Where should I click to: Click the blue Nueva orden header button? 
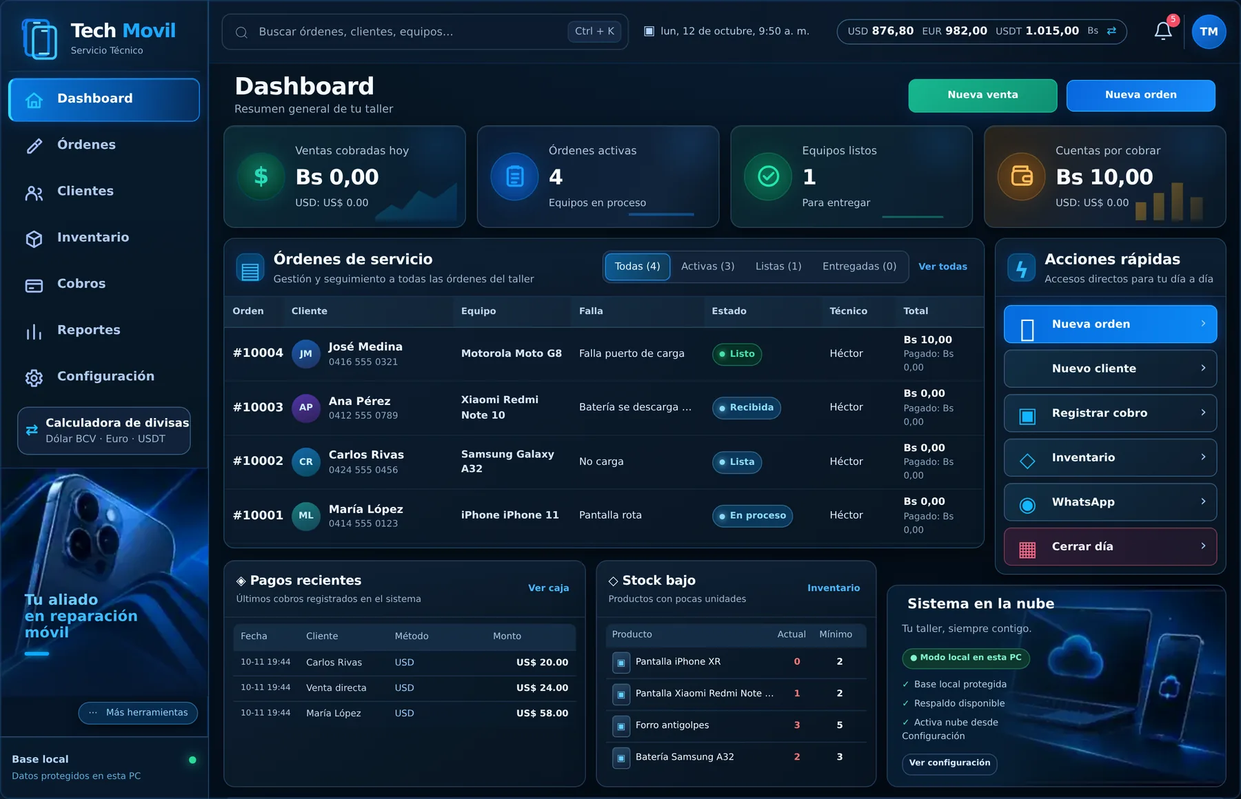click(x=1140, y=95)
